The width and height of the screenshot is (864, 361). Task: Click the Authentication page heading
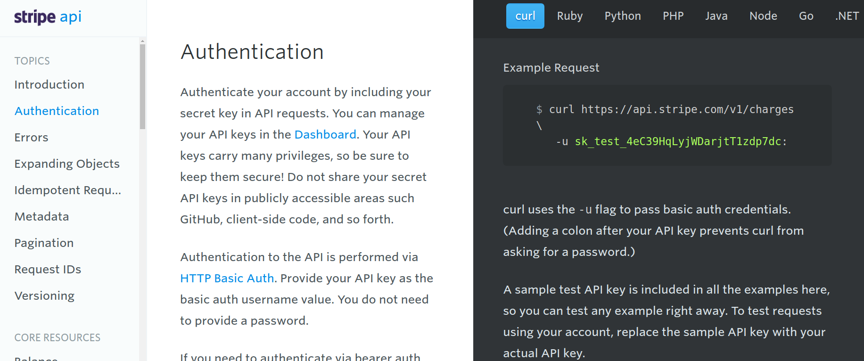click(252, 52)
